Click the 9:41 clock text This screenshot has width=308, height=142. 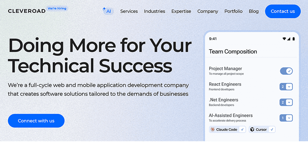tap(213, 39)
